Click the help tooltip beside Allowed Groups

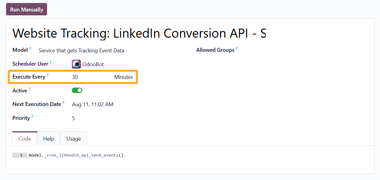(x=237, y=48)
